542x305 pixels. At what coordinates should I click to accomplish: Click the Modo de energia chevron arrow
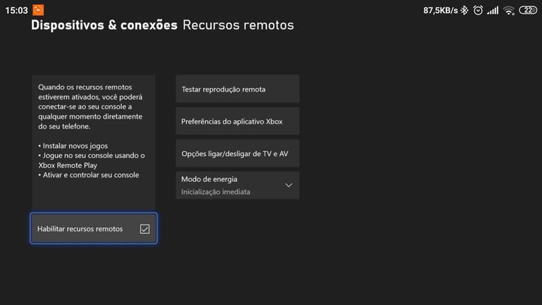pos(289,185)
